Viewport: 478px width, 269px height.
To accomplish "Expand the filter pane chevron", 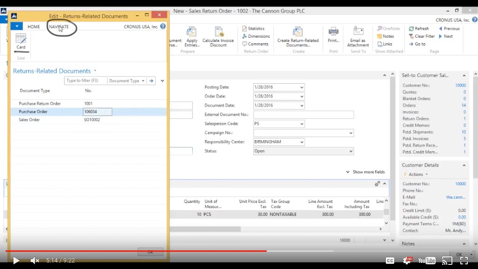I will (162, 81).
